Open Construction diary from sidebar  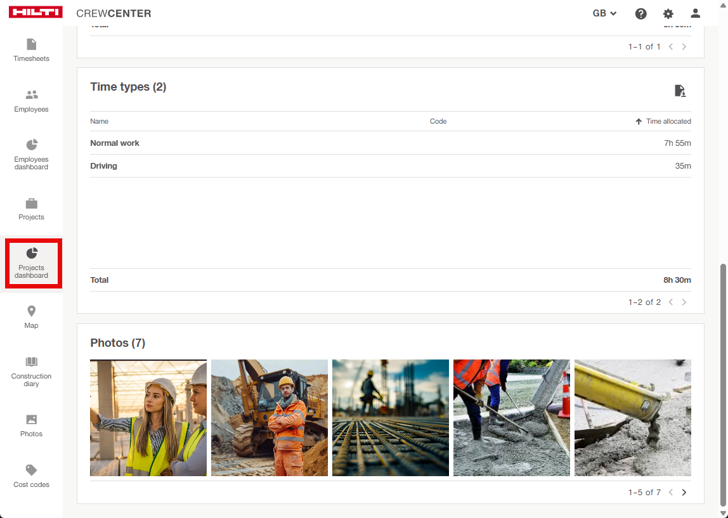31,362
